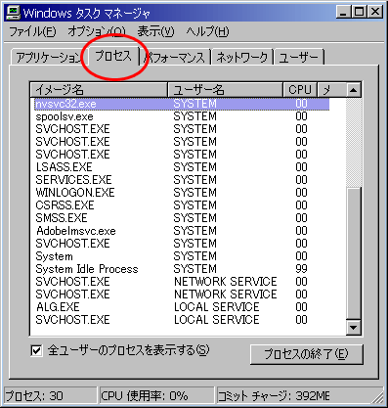Image resolution: width=388 pixels, height=408 pixels.
Task: Click the Task Manager title bar icon
Action: click(x=14, y=13)
